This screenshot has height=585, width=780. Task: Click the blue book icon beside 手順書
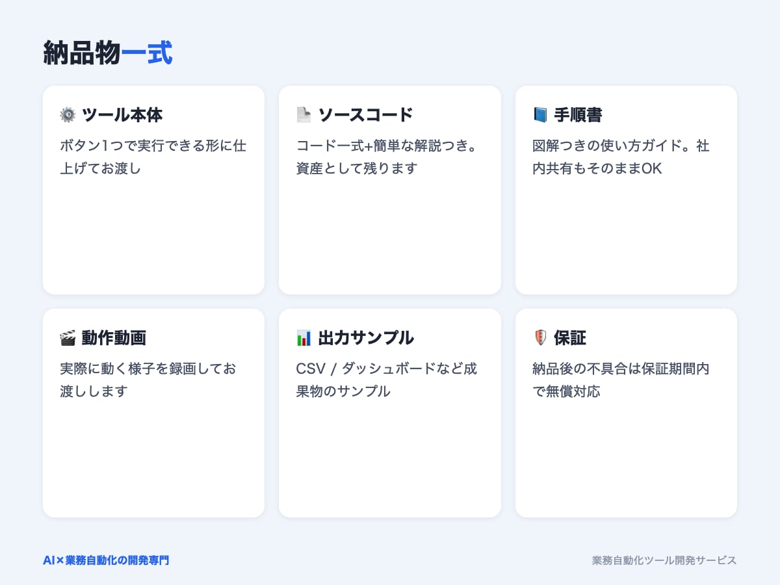(x=540, y=115)
